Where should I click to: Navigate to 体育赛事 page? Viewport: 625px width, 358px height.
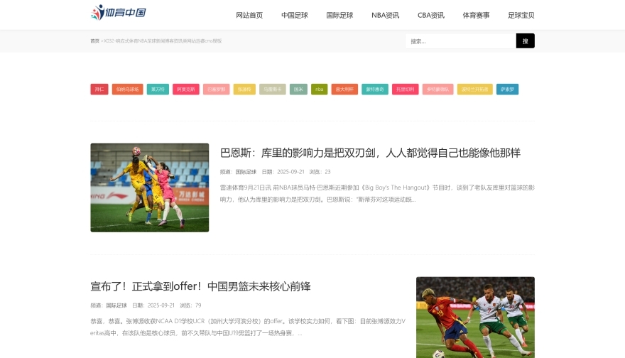[x=476, y=15]
